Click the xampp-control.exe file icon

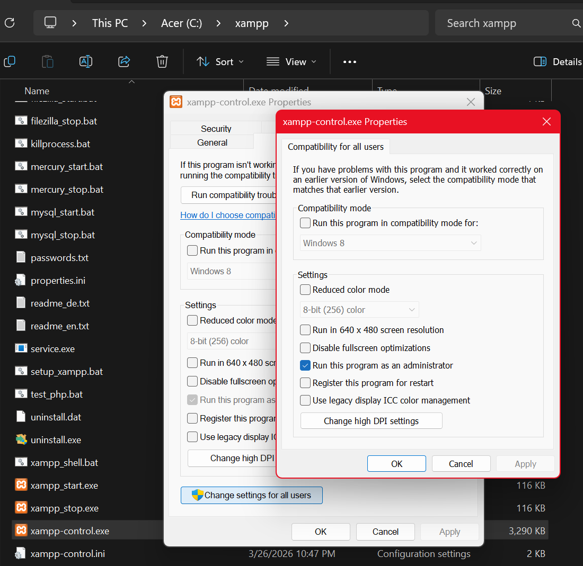click(x=21, y=530)
